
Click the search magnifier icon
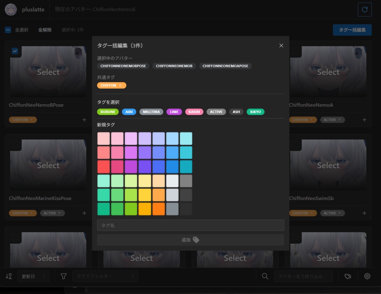pyautogui.click(x=265, y=276)
